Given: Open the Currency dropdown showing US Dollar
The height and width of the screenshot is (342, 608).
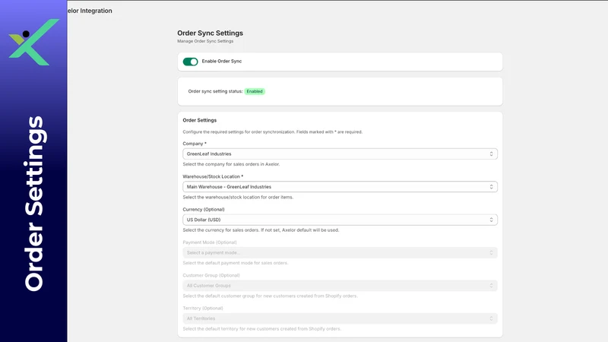Looking at the screenshot, I should click(340, 220).
